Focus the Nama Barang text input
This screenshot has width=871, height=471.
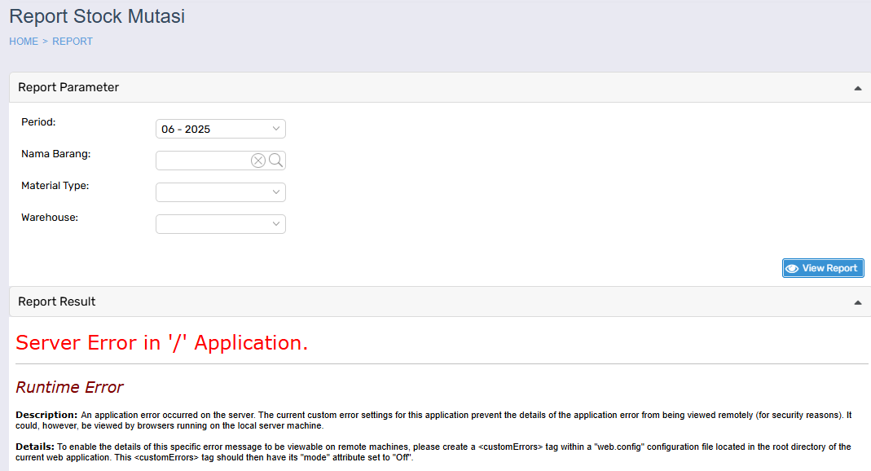click(x=202, y=161)
